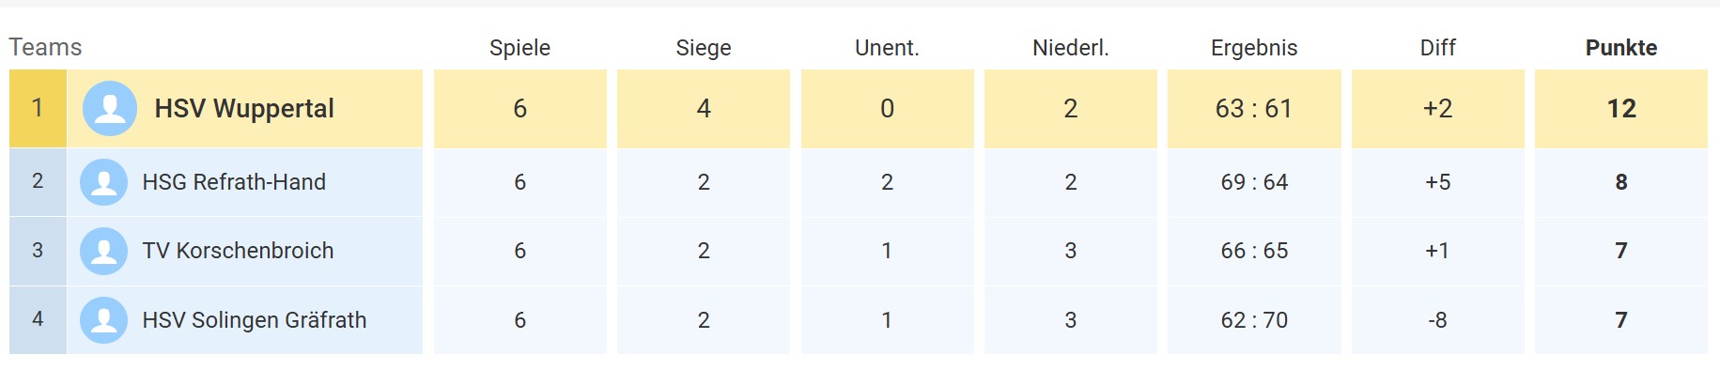Click the HSG Refrath-Hand team avatar icon

pos(104,182)
